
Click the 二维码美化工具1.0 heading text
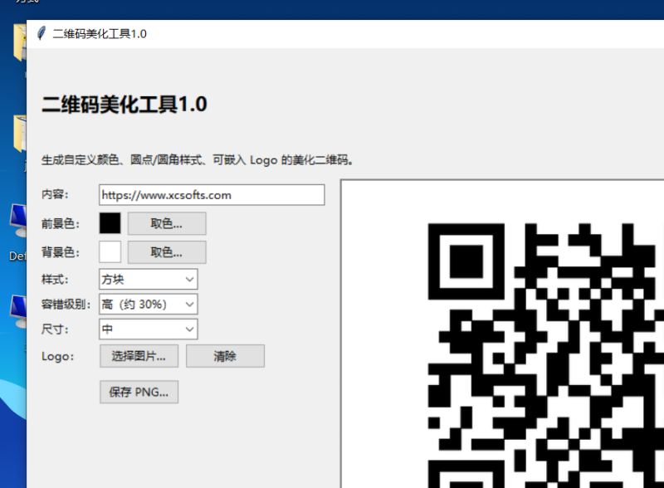coord(124,105)
